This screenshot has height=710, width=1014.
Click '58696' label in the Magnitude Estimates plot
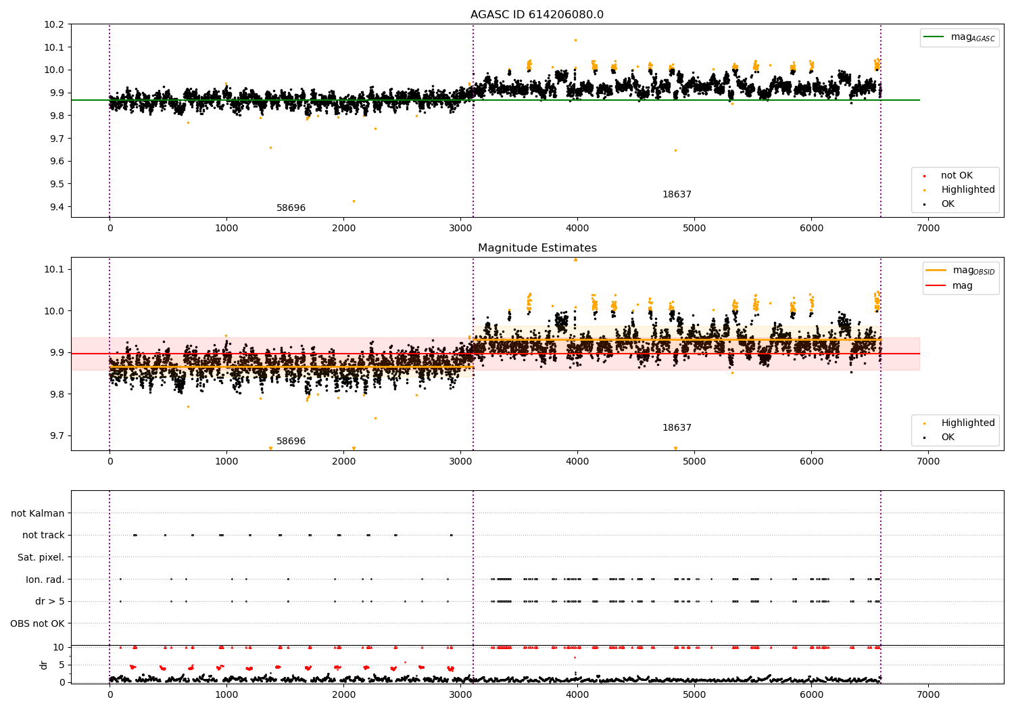coord(291,442)
